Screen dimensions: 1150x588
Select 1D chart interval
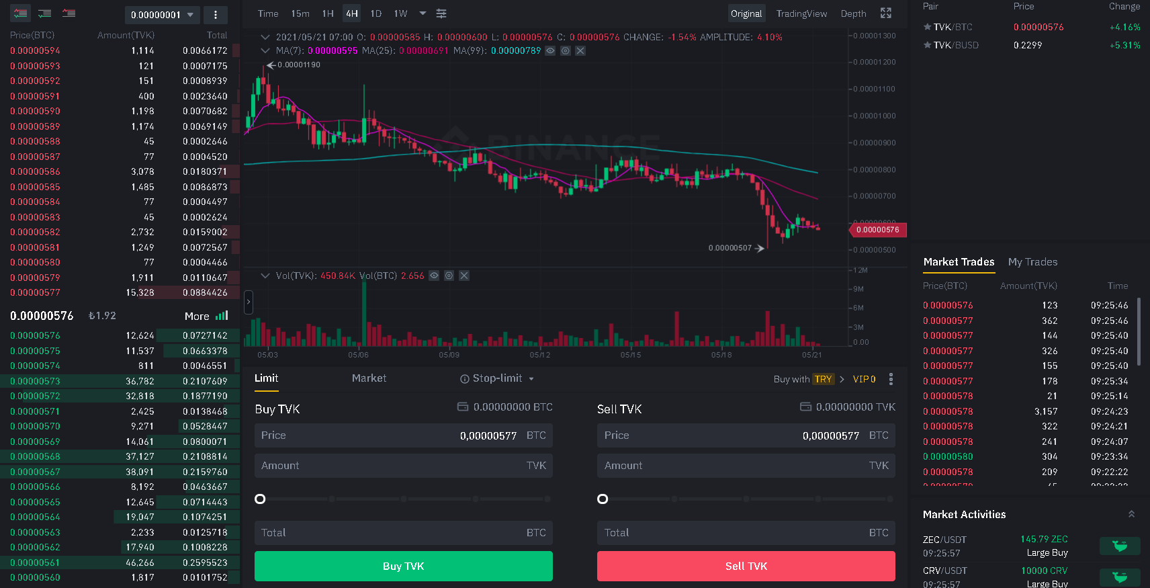pyautogui.click(x=376, y=13)
